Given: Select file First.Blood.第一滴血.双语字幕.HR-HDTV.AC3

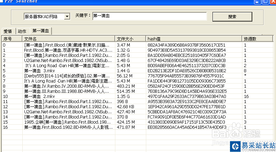Looking at the screenshot, I should [x=68, y=50].
